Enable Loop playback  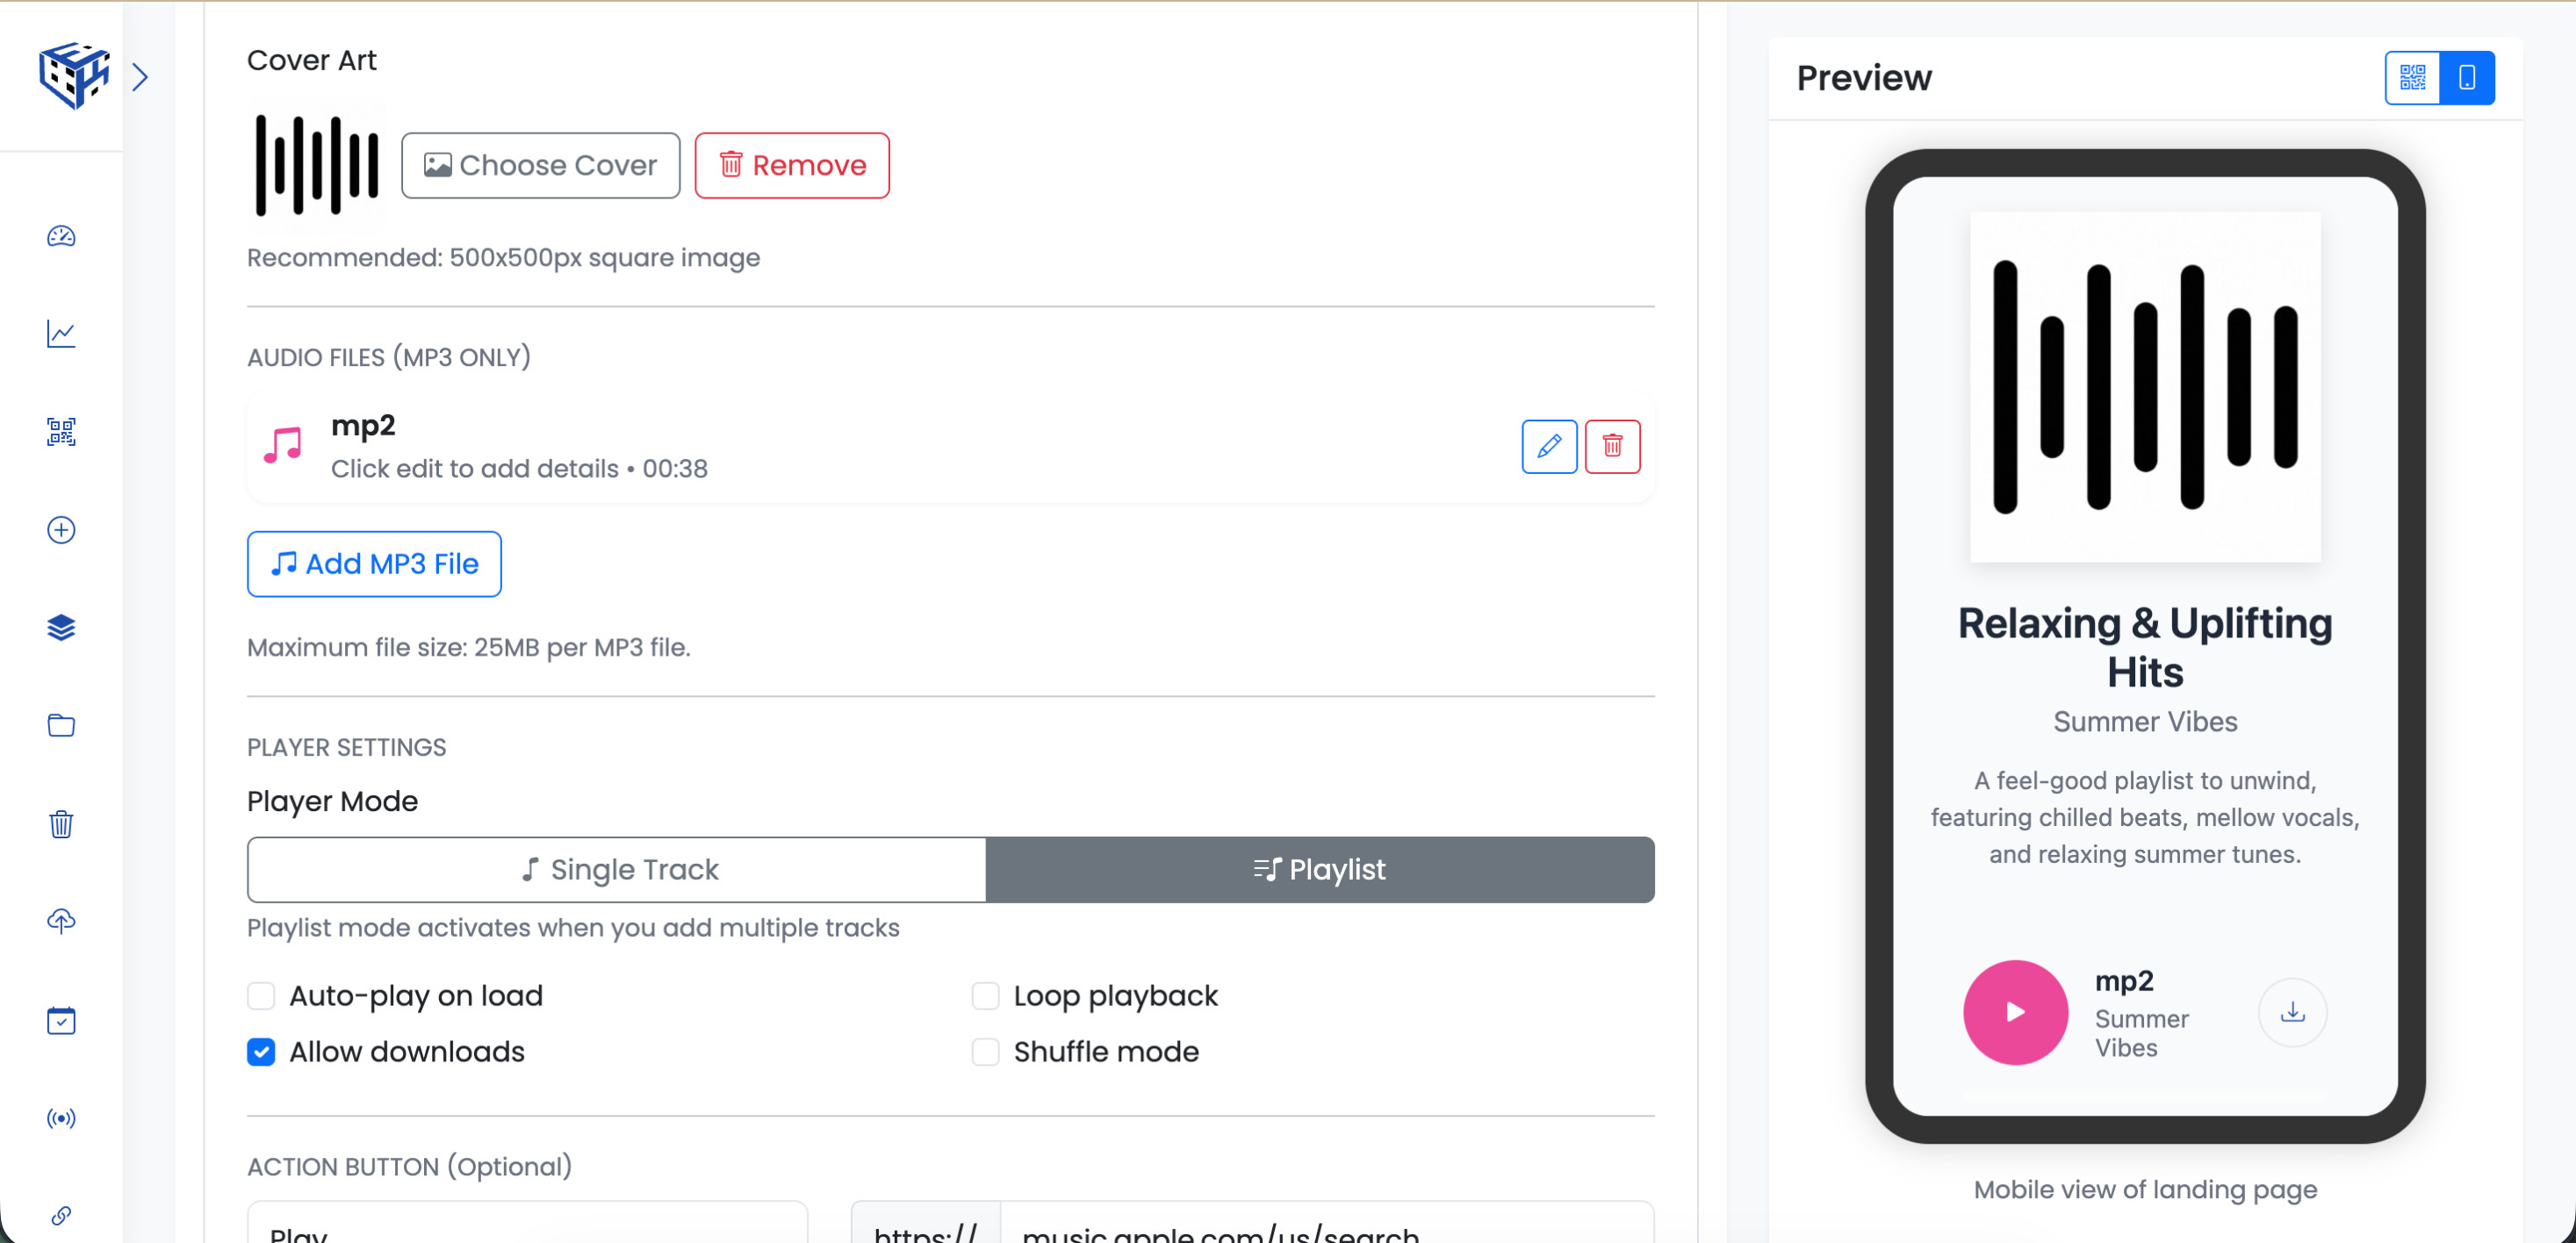click(985, 995)
